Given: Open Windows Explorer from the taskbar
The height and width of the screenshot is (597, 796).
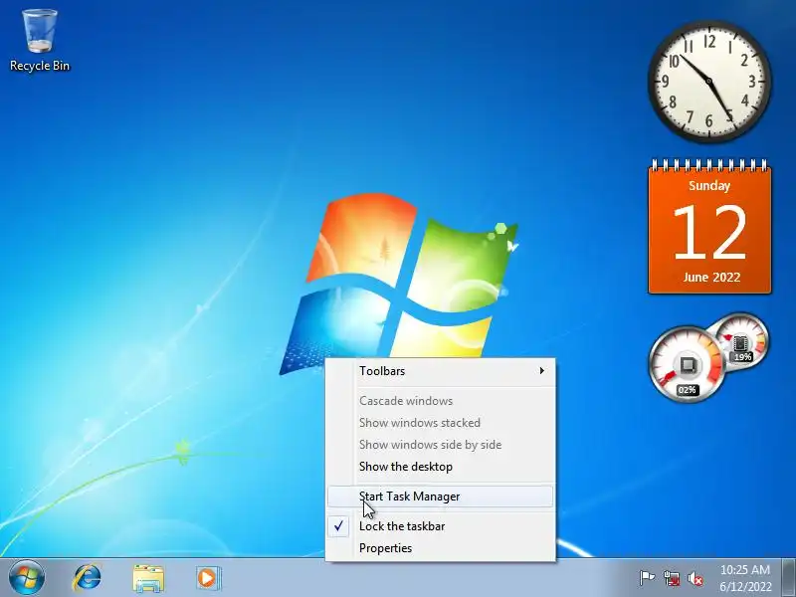Looking at the screenshot, I should coord(147,578).
